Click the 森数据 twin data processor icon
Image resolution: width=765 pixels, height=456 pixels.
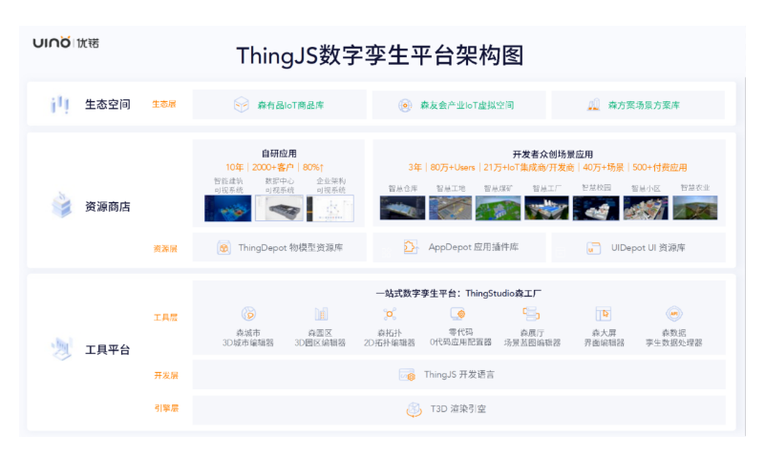[674, 314]
